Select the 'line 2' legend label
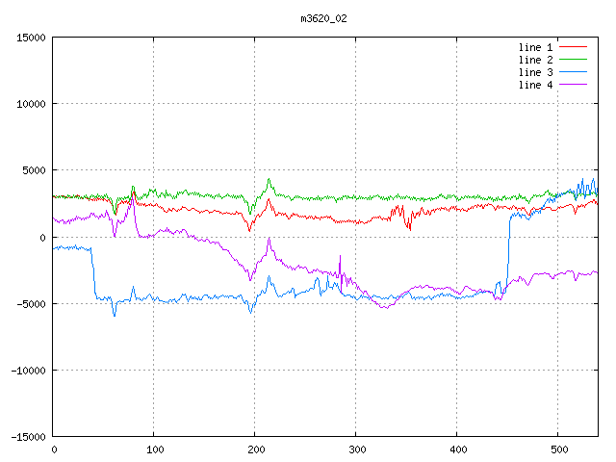616x462 pixels. 535,60
